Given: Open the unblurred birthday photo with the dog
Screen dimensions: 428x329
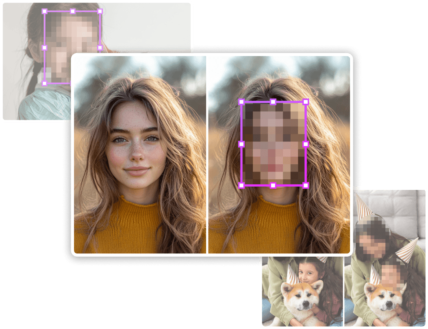Looking at the screenshot, I should (x=302, y=291).
